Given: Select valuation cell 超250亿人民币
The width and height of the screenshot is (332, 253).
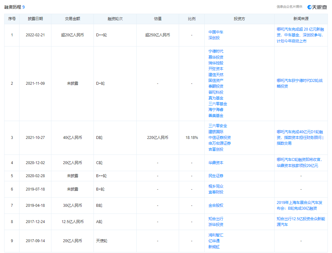Looking at the screenshot, I should (x=157, y=35).
